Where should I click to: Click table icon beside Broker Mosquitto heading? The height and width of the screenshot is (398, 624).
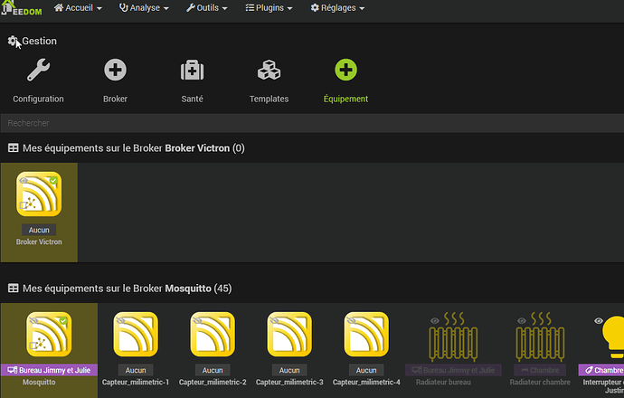[14, 289]
